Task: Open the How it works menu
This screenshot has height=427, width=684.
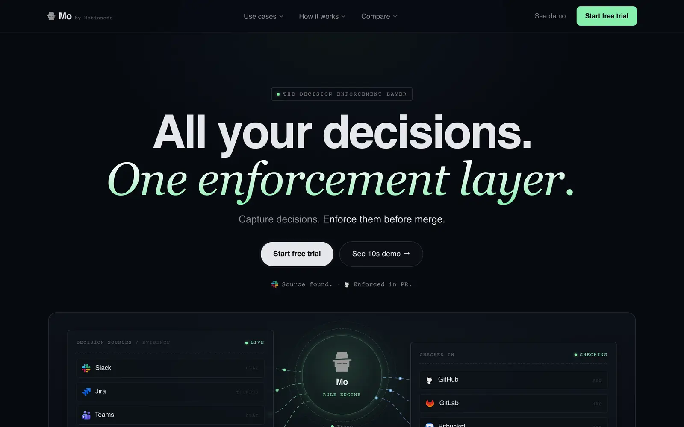Action: [322, 16]
